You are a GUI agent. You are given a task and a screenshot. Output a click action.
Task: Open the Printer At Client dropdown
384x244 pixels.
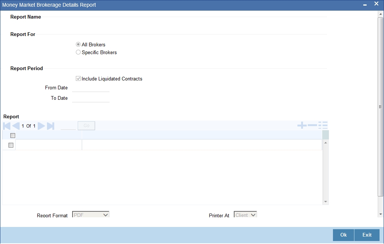pyautogui.click(x=245, y=214)
